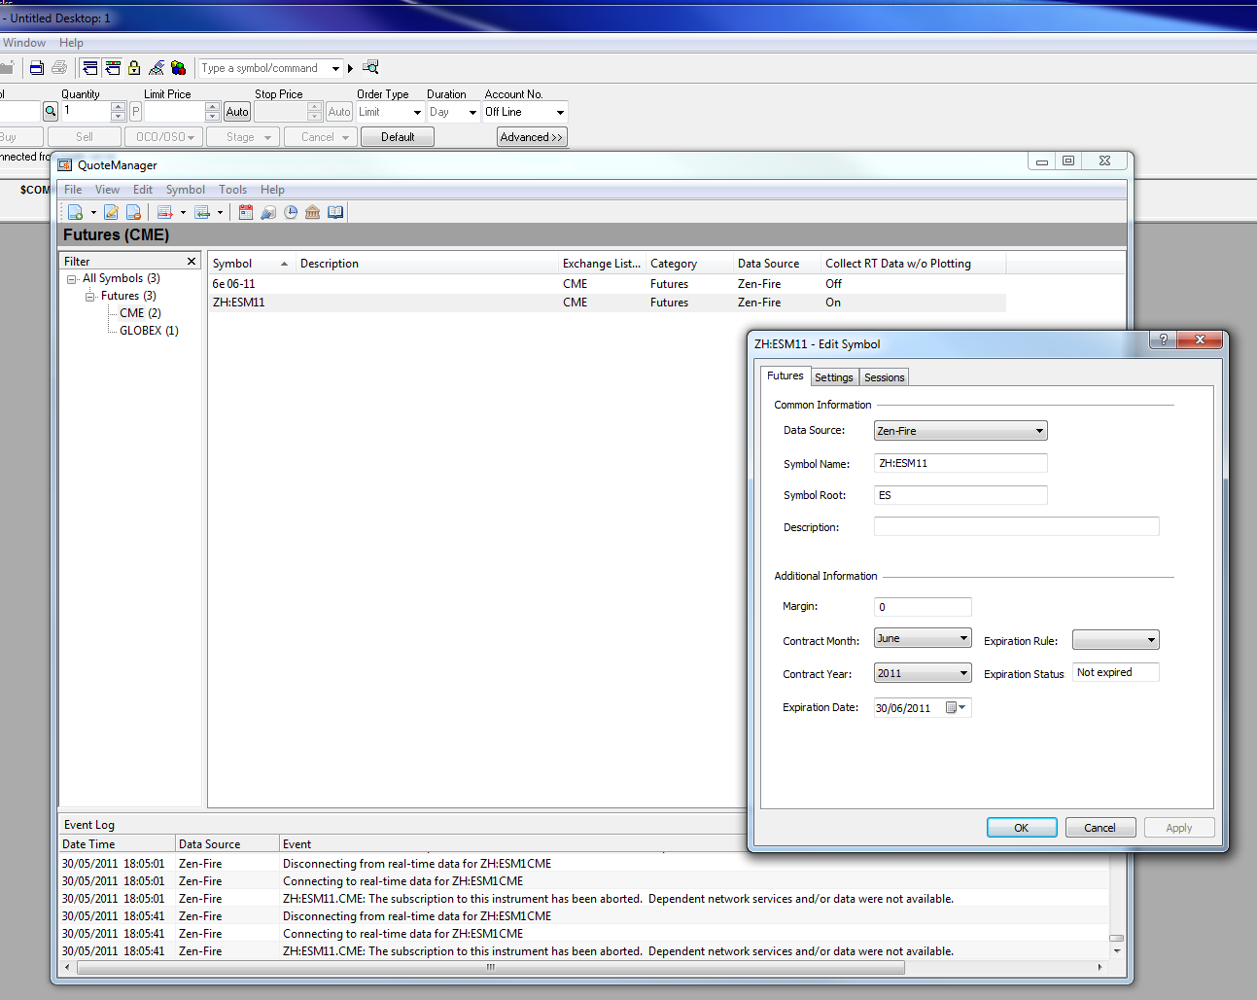Viewport: 1257px width, 1000px height.
Task: Click in the Margin input field
Action: (x=923, y=607)
